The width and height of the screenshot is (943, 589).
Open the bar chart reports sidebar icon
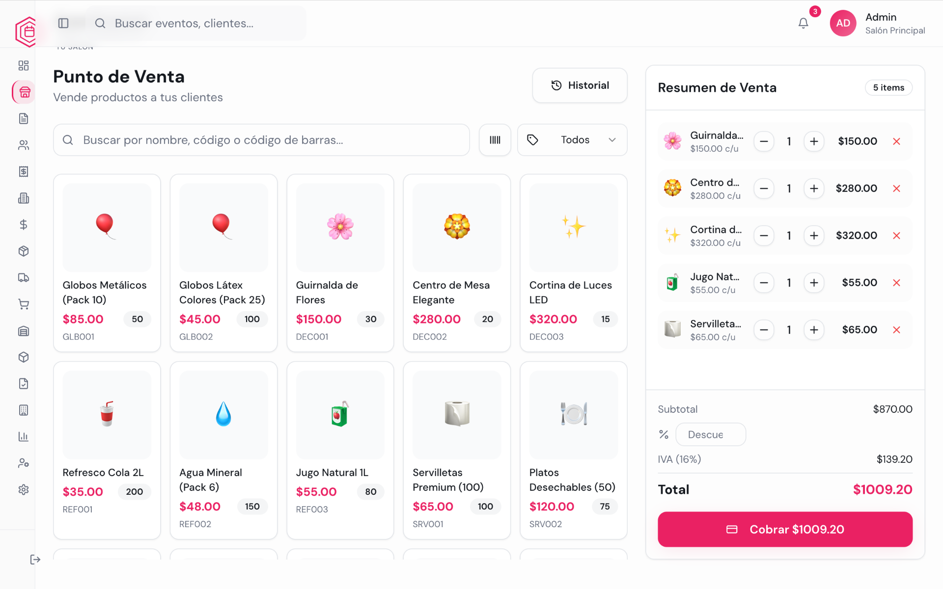click(x=24, y=436)
